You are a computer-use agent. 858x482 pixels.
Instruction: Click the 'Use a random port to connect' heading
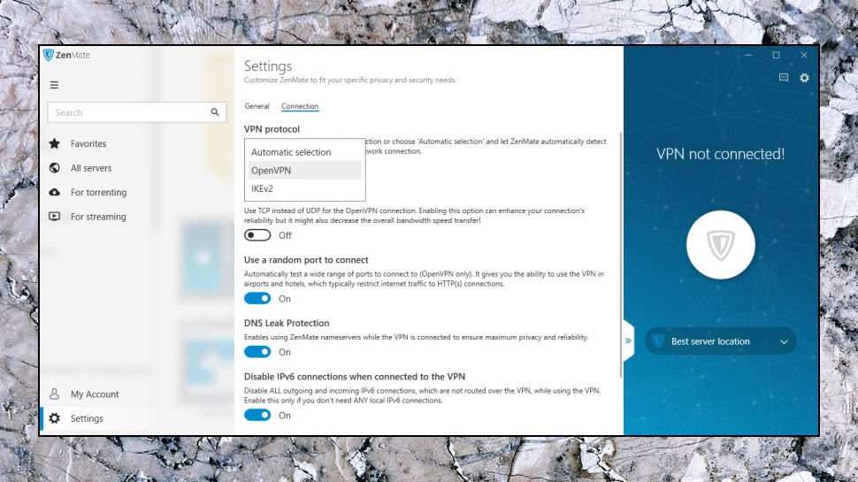306,260
